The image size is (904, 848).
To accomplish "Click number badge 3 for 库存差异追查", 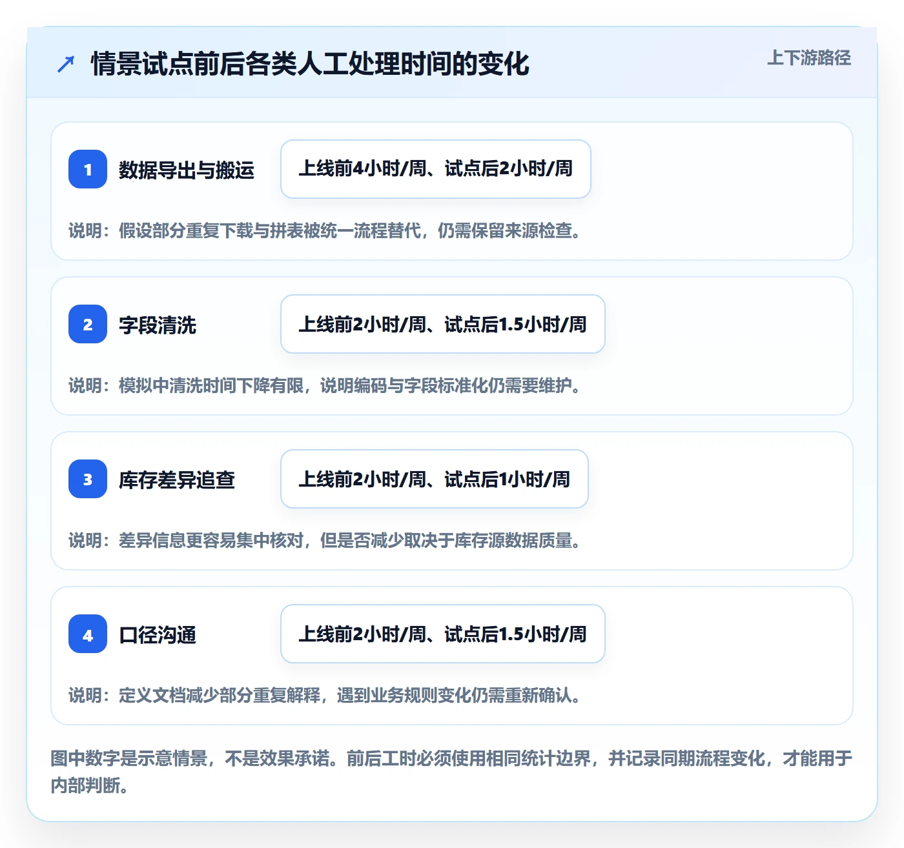I will click(88, 479).
